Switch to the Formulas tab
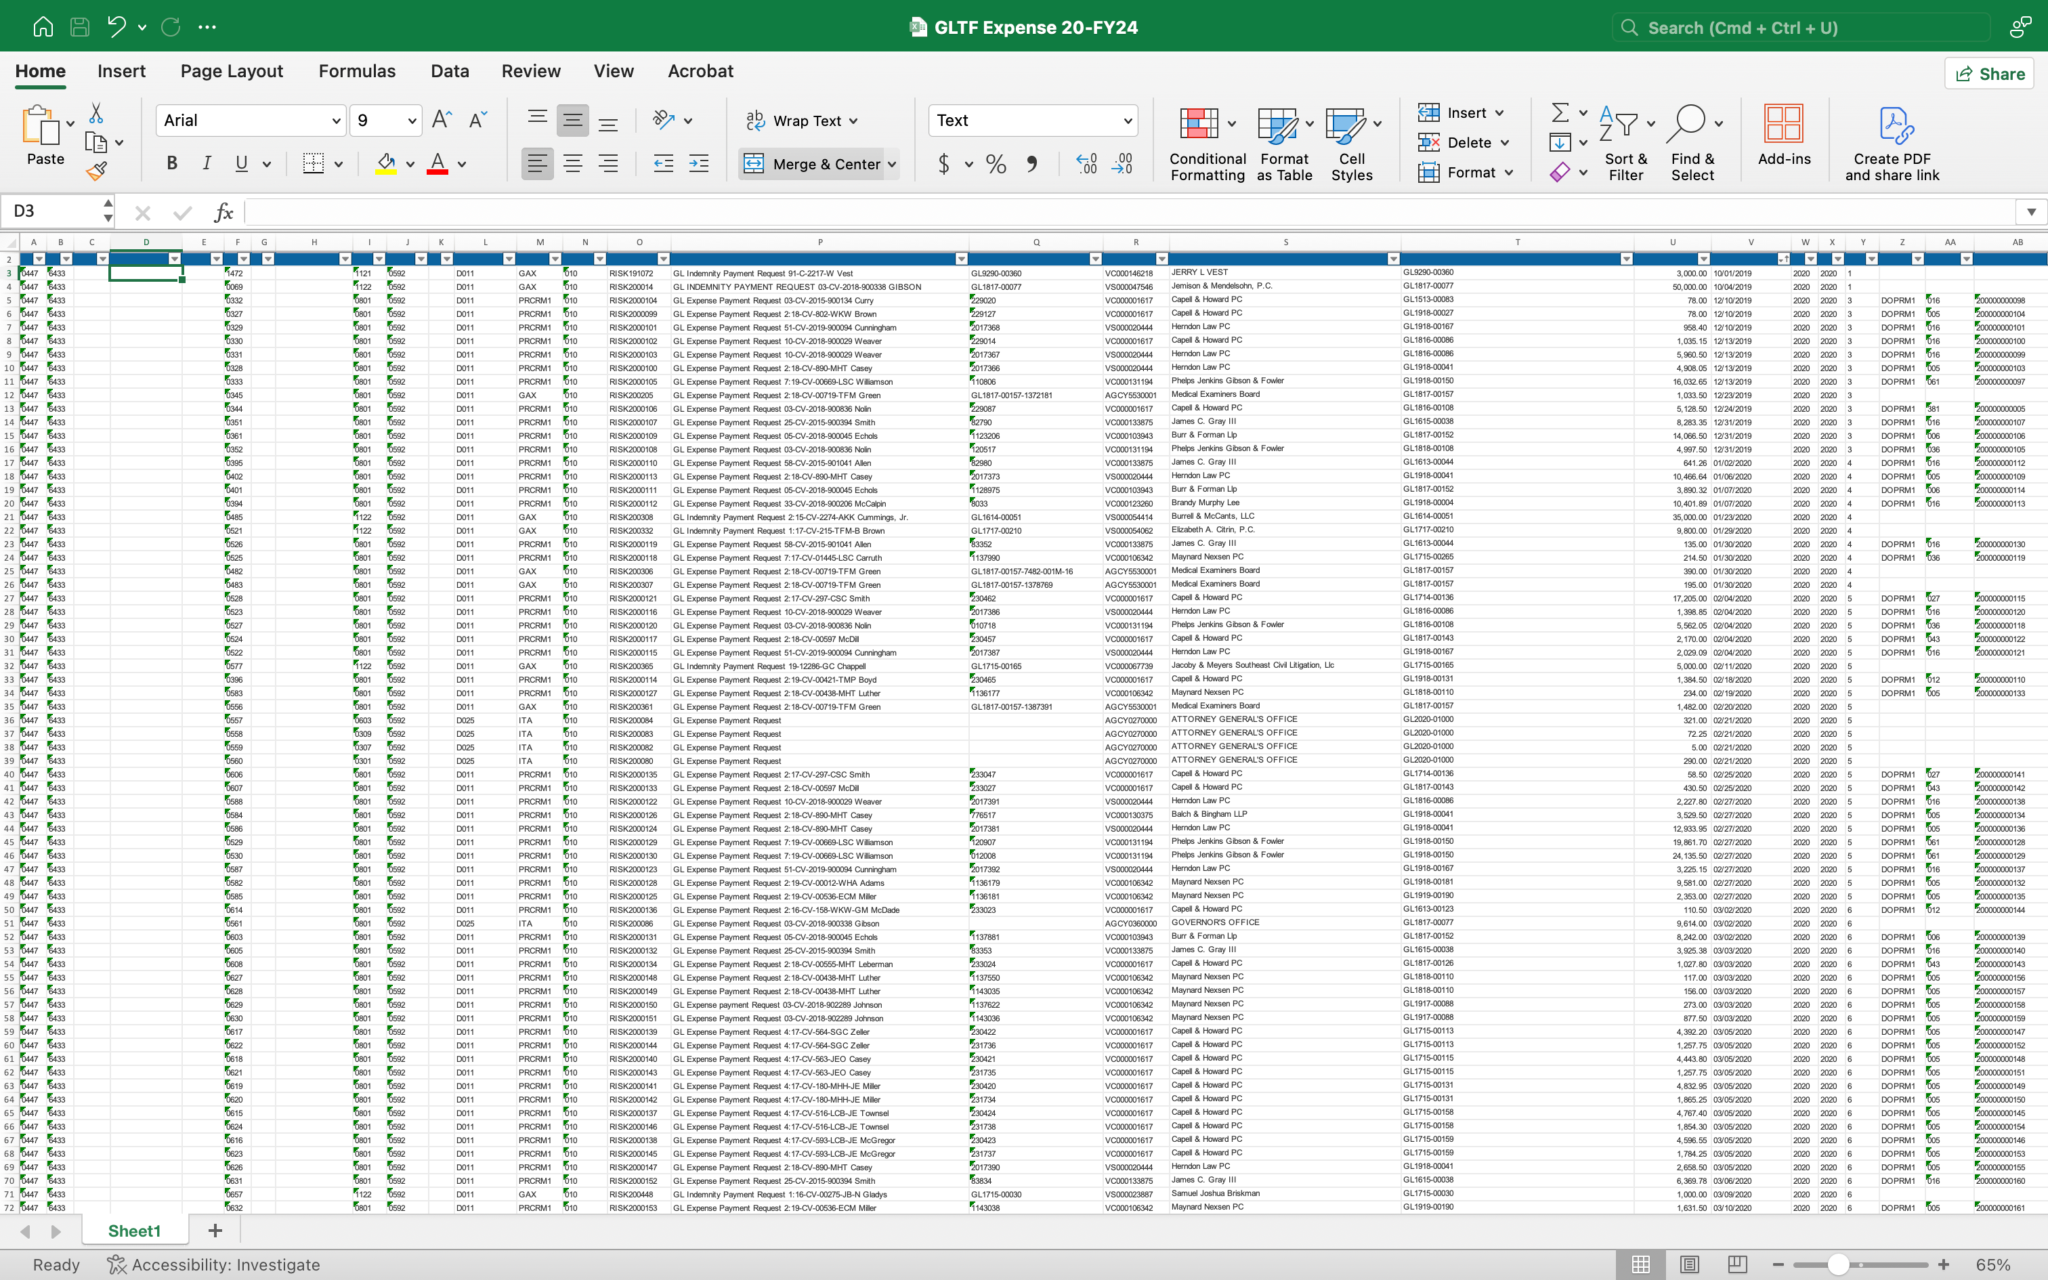The image size is (2048, 1280). point(356,71)
